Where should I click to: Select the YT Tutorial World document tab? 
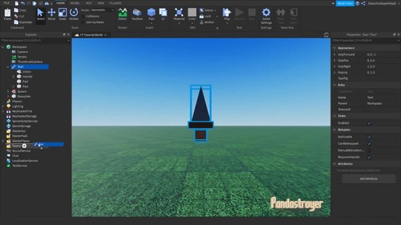[91, 35]
